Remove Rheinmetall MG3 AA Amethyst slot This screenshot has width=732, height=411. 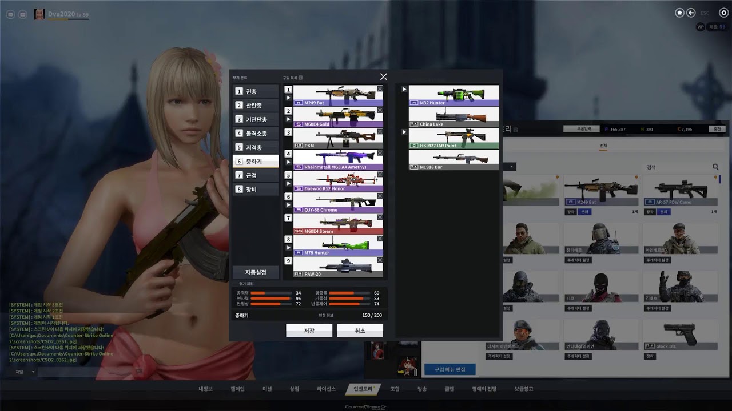[x=380, y=153]
